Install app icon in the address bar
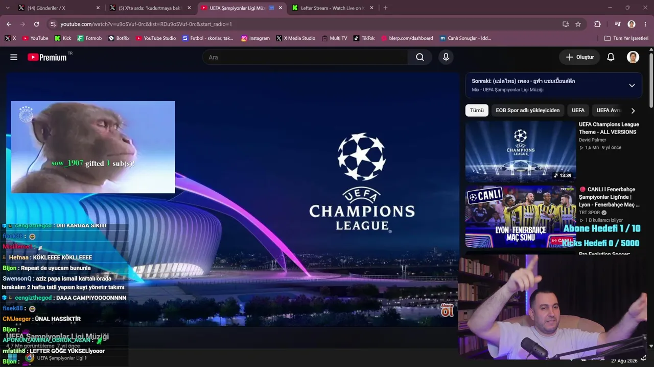654x367 pixels. (566, 24)
